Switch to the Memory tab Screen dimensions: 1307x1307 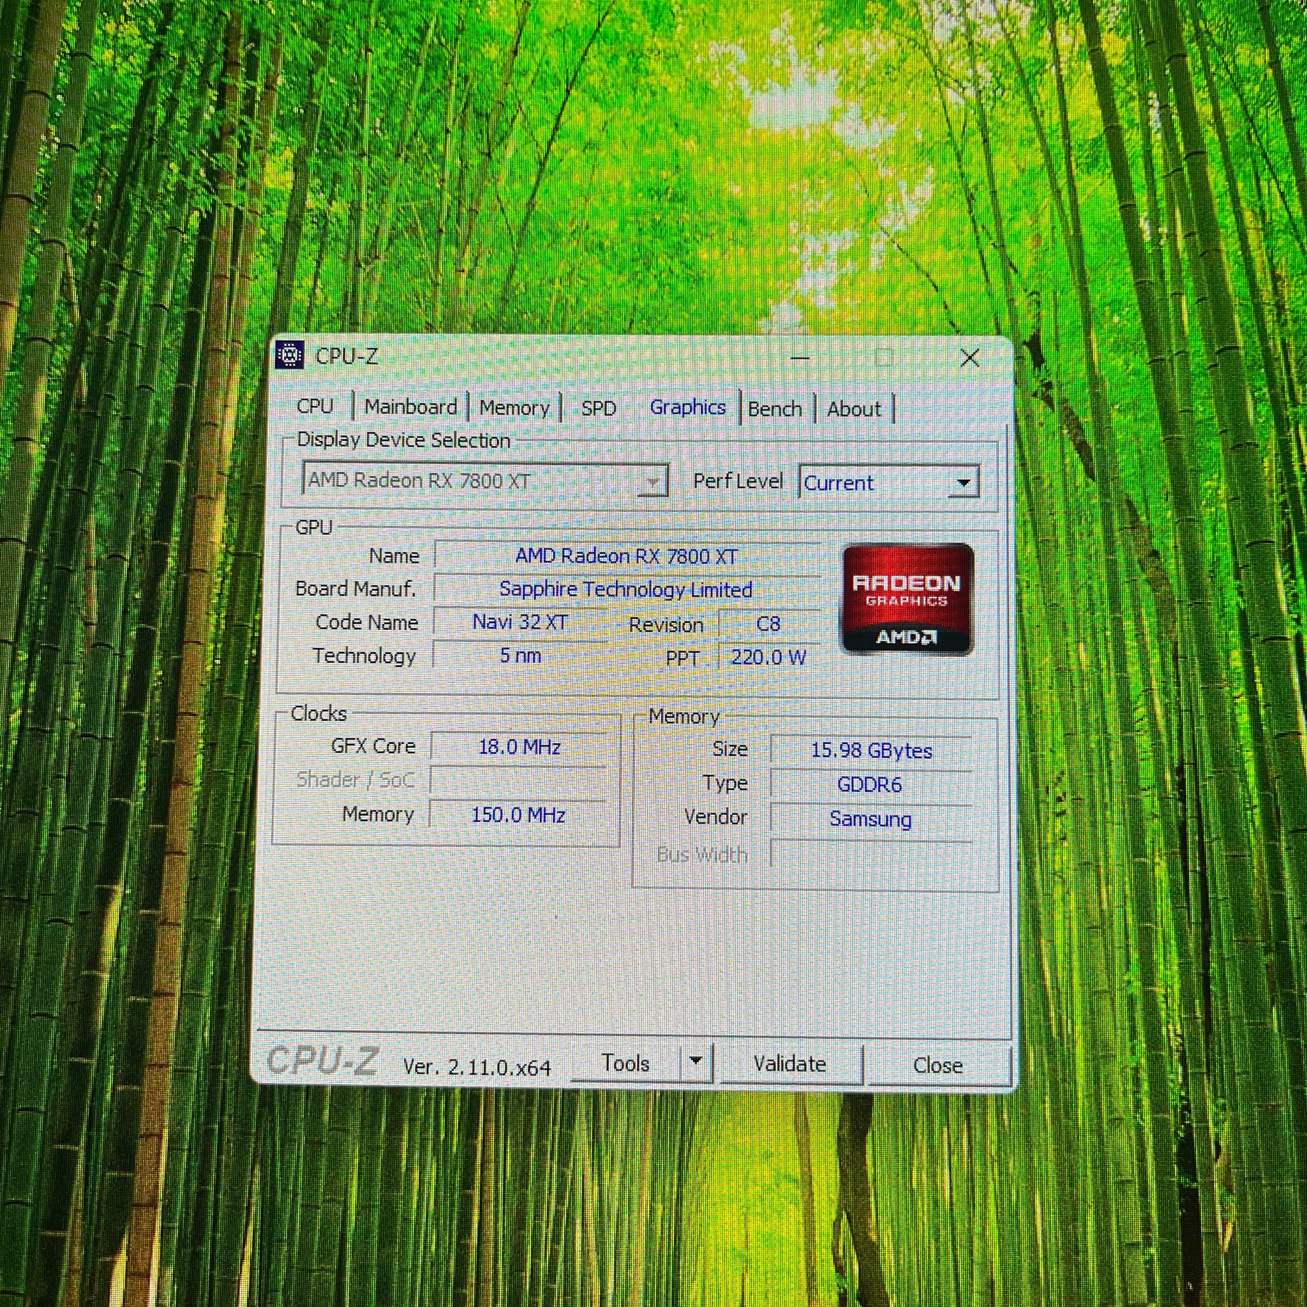click(x=514, y=408)
